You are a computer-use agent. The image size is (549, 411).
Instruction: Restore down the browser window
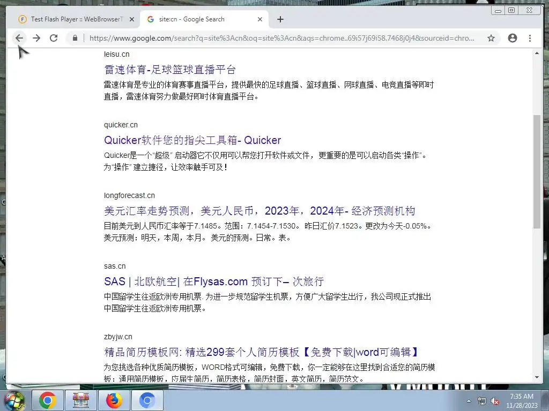(x=511, y=11)
